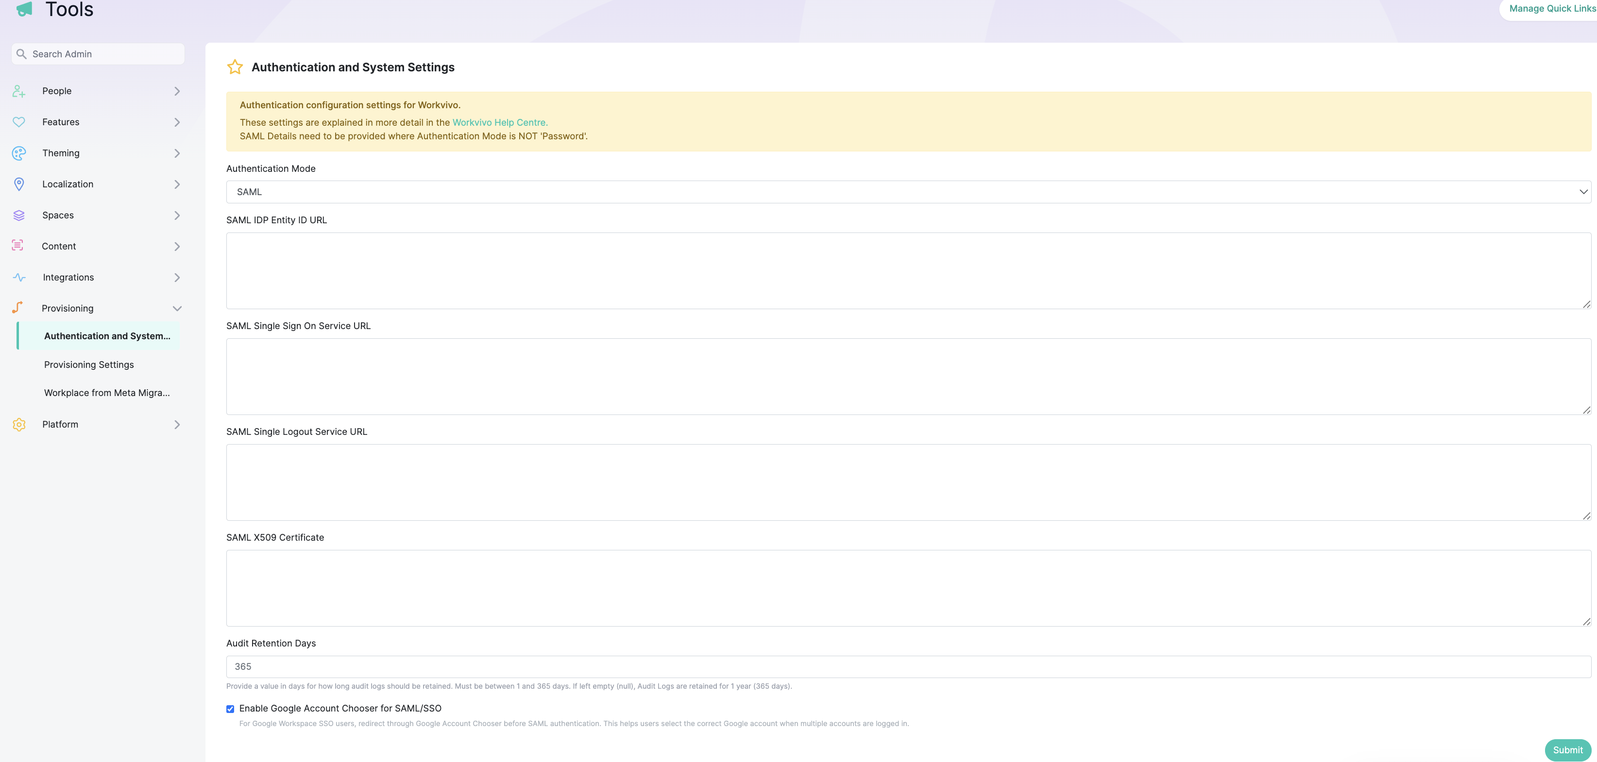This screenshot has height=762, width=1597.
Task: Expand the Content menu chevron
Action: coord(177,247)
